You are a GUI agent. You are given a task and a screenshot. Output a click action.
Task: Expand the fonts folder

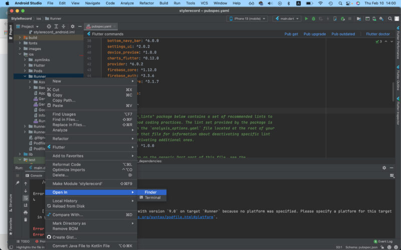[20, 43]
